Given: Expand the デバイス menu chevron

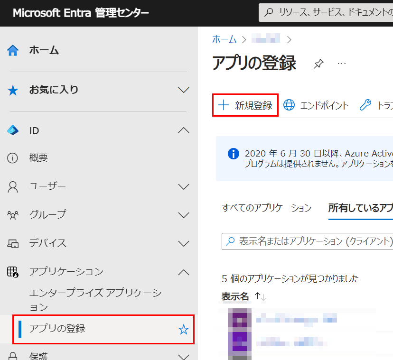Looking at the screenshot, I should pyautogui.click(x=184, y=243).
